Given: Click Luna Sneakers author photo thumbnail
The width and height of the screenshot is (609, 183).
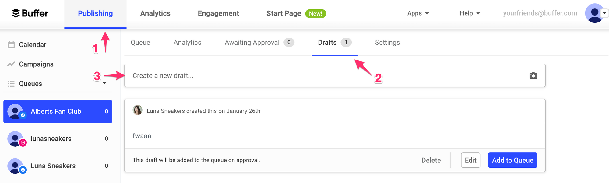Looking at the screenshot, I should 137,110.
